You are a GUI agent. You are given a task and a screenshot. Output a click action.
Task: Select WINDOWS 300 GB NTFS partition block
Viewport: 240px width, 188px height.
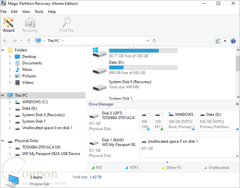tap(181, 121)
